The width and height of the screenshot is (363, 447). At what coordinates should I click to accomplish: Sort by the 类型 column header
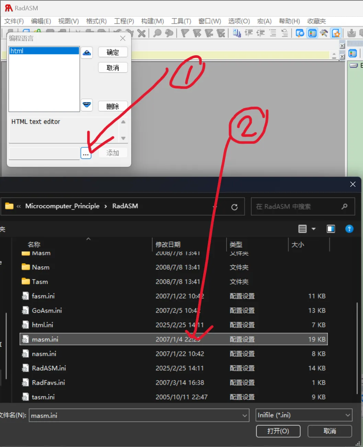[236, 244]
